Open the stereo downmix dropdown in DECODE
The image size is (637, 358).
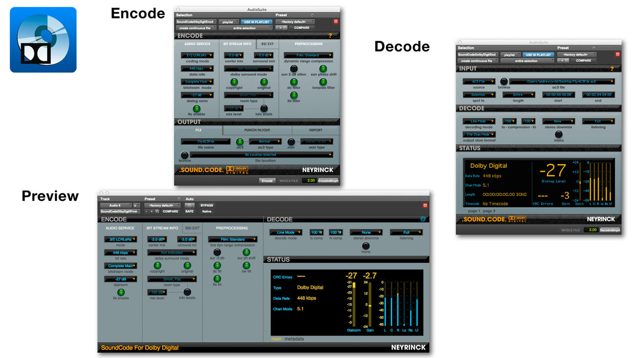pos(559,121)
